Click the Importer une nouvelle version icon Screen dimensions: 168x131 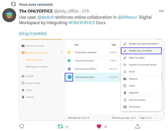click(x=125, y=65)
